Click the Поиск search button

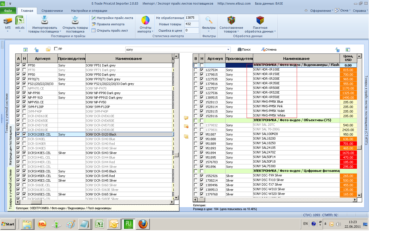click(x=244, y=50)
